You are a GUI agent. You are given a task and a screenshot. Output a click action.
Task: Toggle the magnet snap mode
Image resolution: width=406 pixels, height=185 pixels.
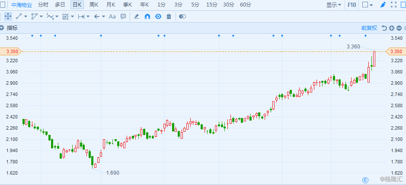coord(147,16)
